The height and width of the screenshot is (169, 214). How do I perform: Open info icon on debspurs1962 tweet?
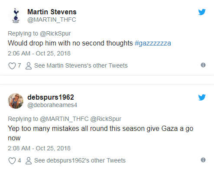pyautogui.click(x=203, y=160)
